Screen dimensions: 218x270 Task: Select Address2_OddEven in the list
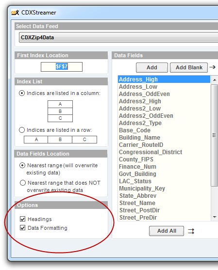(164, 116)
